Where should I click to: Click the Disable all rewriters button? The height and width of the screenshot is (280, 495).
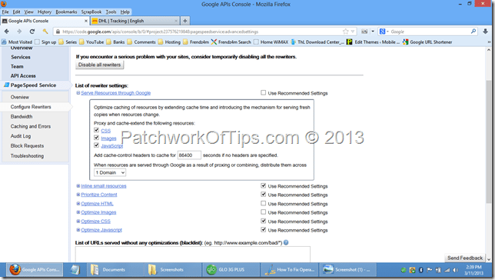pos(99,65)
